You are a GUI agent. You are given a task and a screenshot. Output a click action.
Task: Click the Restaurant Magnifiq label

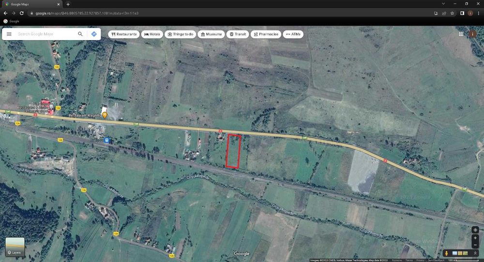[x=85, y=115]
